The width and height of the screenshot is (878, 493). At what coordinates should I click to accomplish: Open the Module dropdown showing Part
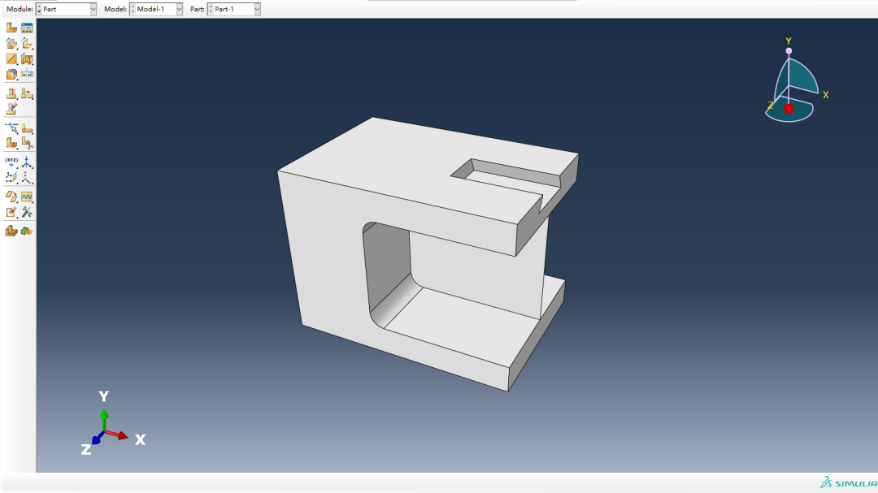tap(93, 9)
